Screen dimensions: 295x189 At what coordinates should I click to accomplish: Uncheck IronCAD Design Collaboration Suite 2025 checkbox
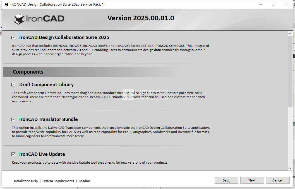pos(13,38)
